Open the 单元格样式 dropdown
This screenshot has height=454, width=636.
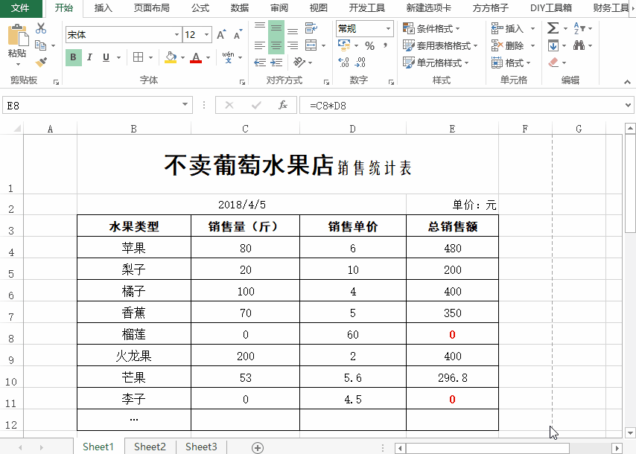[x=436, y=63]
